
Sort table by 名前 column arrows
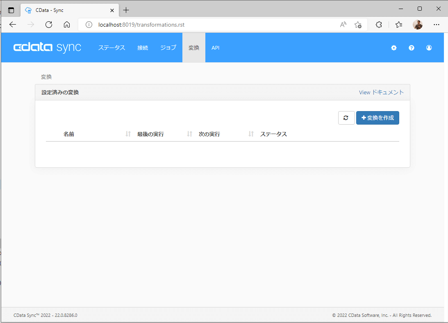128,134
